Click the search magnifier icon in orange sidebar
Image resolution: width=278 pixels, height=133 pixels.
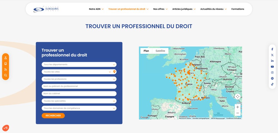click(6, 75)
